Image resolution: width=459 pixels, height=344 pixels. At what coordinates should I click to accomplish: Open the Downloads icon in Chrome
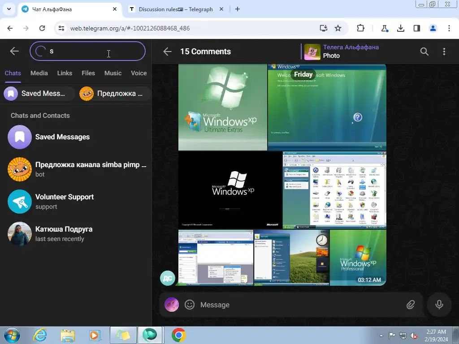click(x=400, y=28)
